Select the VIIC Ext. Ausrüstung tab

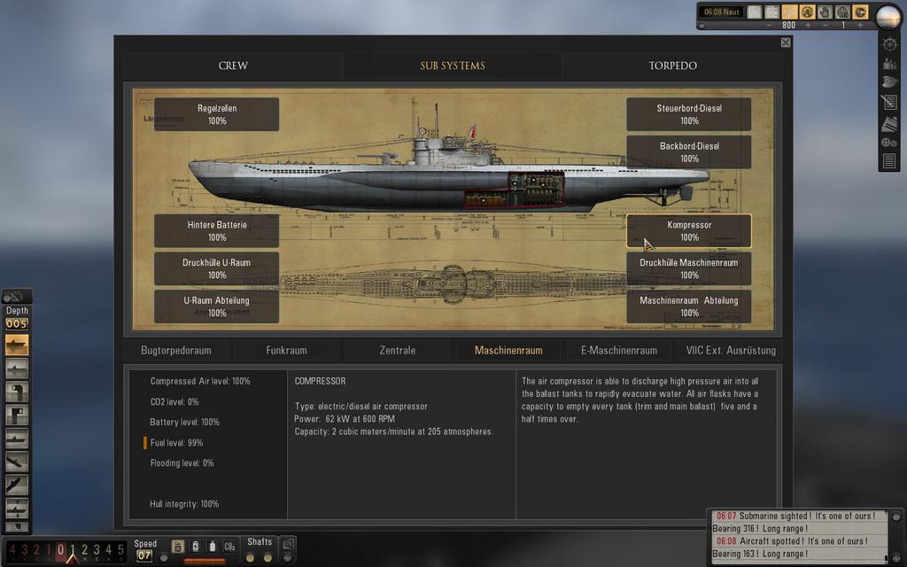tap(731, 351)
